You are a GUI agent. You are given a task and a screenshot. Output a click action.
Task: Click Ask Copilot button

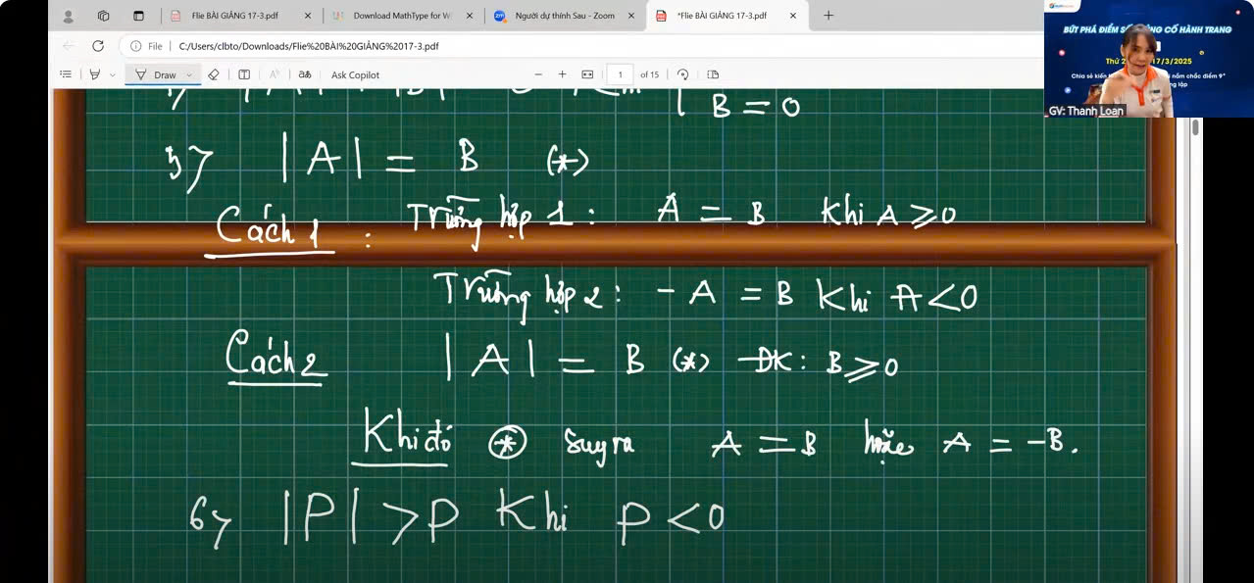[x=355, y=74]
